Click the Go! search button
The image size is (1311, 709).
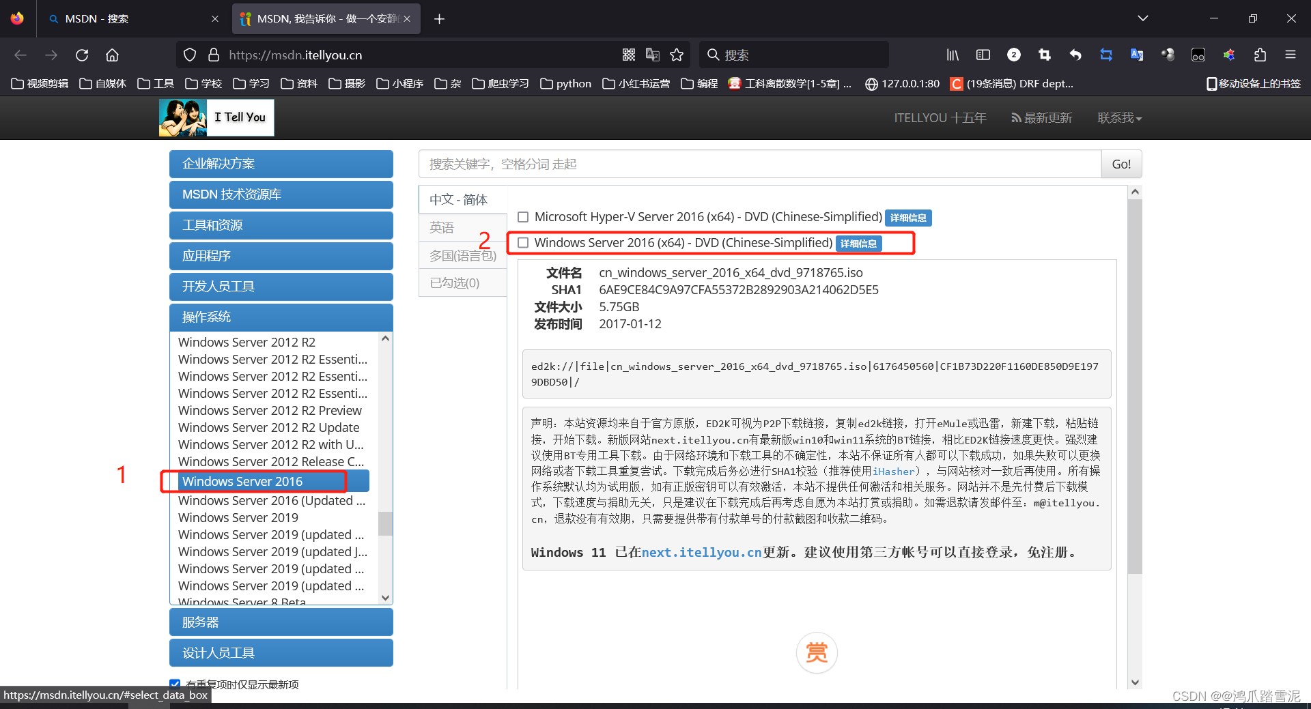(1121, 164)
